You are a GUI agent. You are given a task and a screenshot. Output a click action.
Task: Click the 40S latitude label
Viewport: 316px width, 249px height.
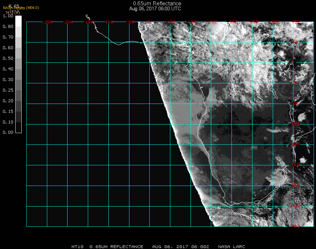coord(296,226)
